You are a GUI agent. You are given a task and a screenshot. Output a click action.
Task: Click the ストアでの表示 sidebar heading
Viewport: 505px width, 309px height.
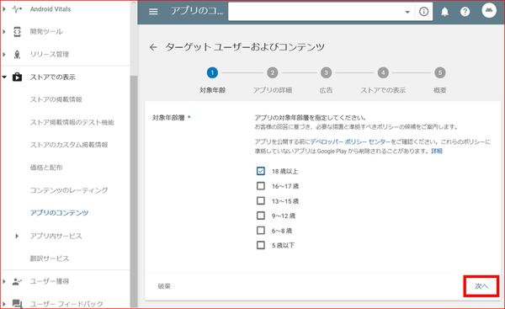click(53, 77)
